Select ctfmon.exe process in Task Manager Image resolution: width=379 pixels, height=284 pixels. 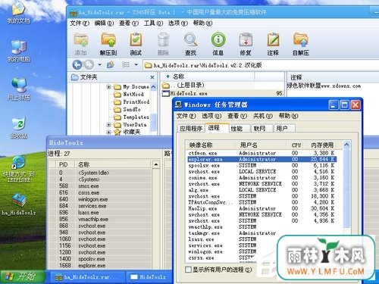[x=262, y=153]
